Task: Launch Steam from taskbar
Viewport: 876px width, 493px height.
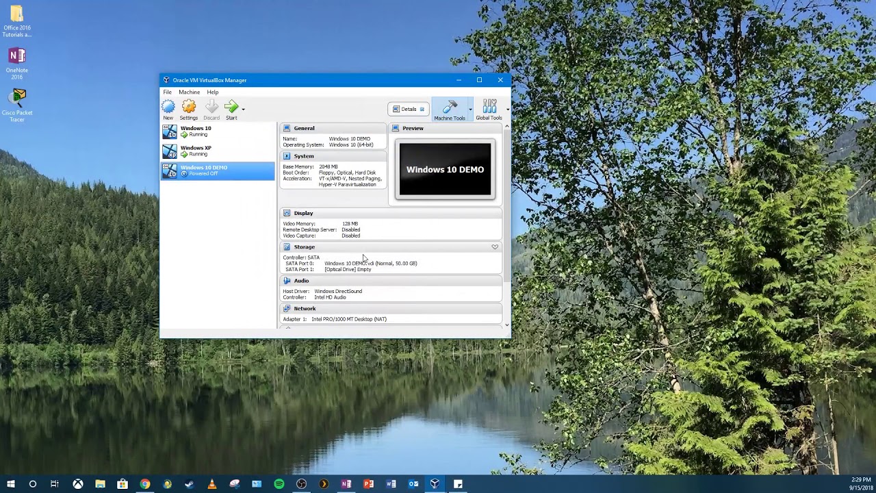Action: click(190, 484)
